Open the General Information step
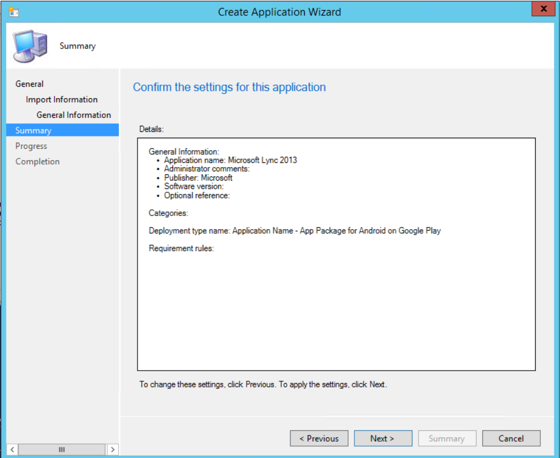Screen dimensions: 560x458 click(74, 115)
